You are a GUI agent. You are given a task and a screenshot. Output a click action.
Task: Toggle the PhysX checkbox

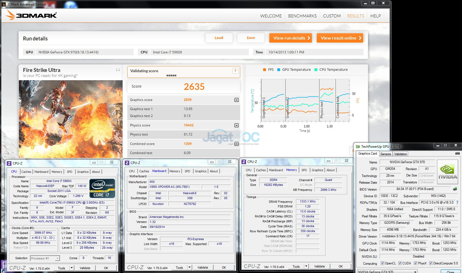pos(415,263)
